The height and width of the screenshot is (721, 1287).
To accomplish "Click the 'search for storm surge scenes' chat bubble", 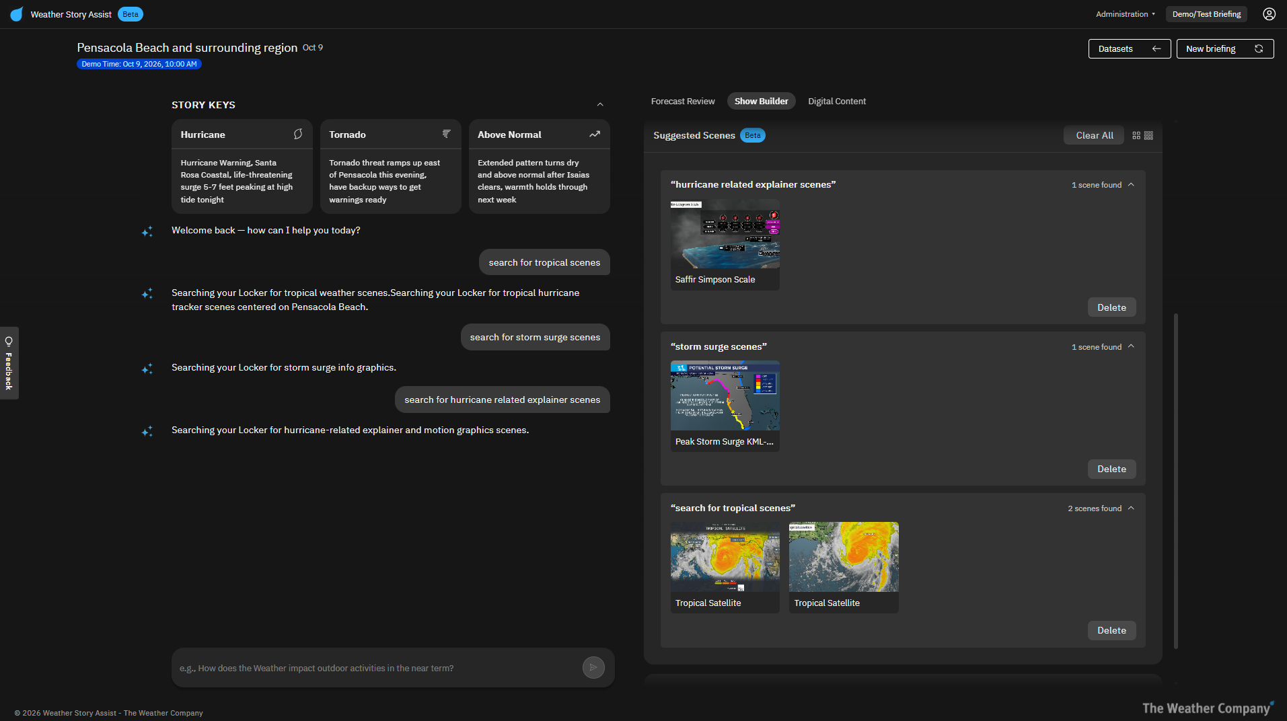I will 535,337.
